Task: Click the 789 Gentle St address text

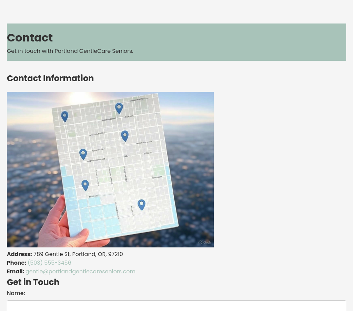Action: 78,254
